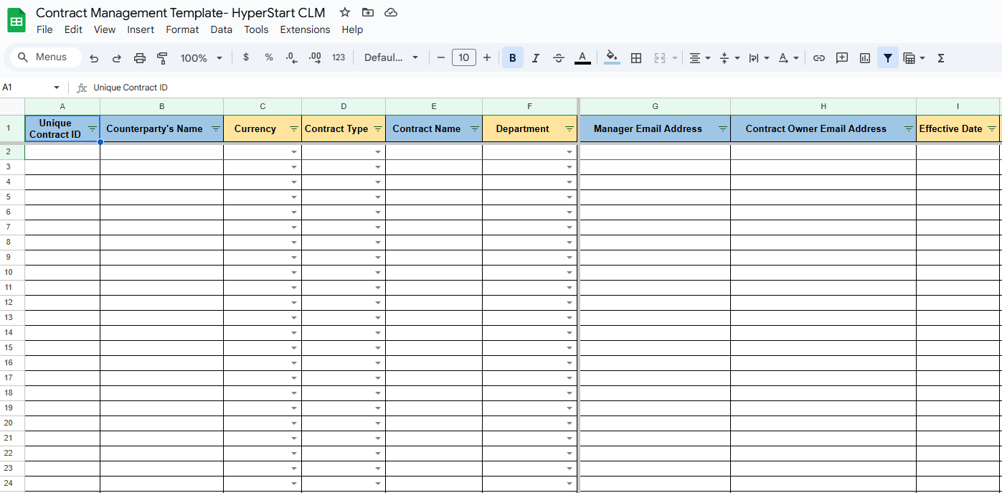
Task: Expand the Currency dropdown in row 2
Action: coord(294,152)
